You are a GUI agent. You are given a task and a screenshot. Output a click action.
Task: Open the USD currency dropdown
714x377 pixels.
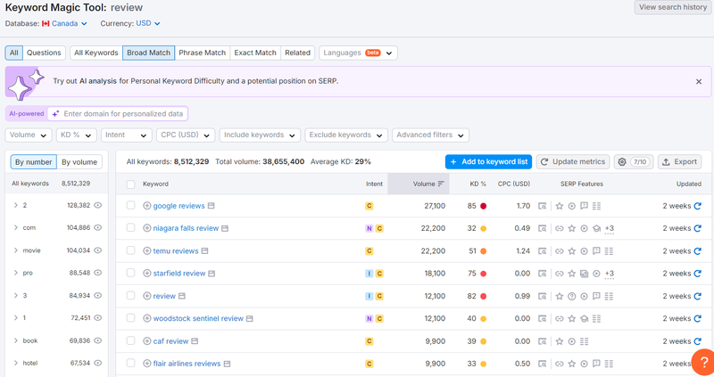point(148,24)
